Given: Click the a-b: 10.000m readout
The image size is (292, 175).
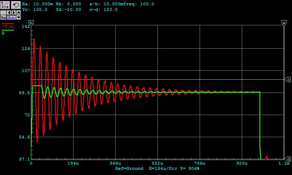Looking at the screenshot, I should pos(105,4).
